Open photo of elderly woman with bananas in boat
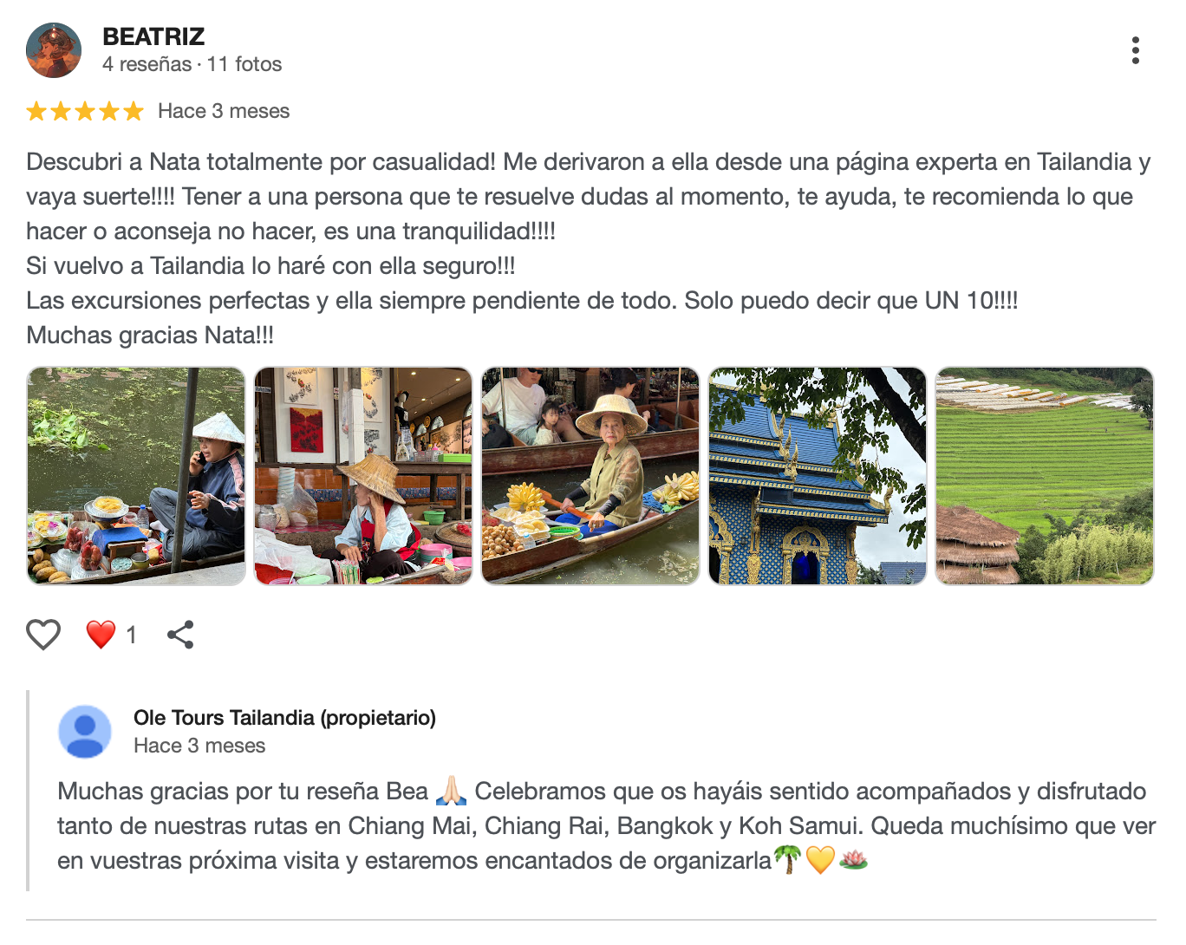Screen dimensions: 1186x945 (590, 476)
